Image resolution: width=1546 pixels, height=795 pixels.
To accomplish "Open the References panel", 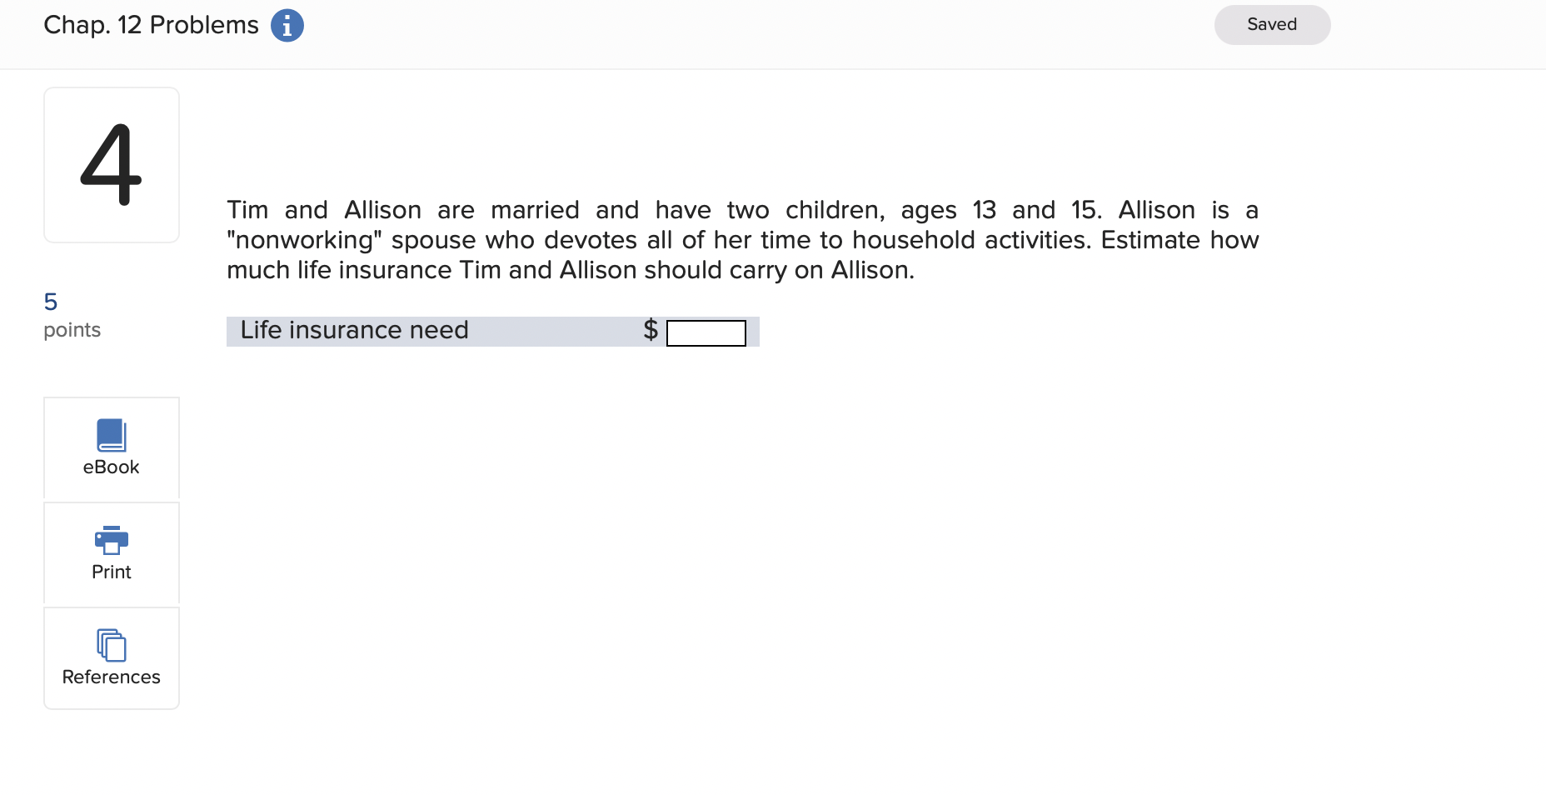I will [111, 657].
